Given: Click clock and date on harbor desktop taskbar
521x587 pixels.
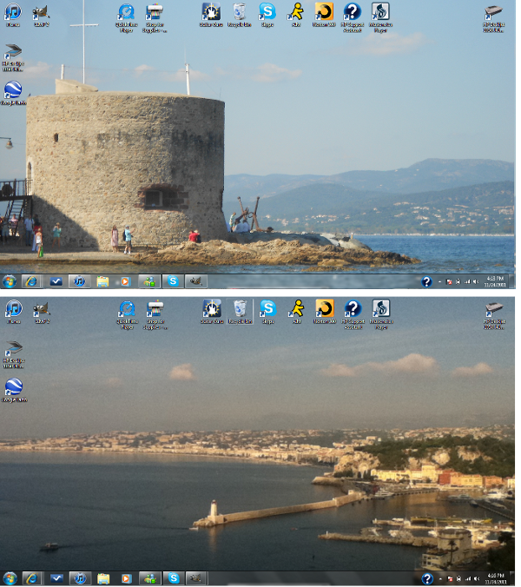Looking at the screenshot, I should coord(496,579).
